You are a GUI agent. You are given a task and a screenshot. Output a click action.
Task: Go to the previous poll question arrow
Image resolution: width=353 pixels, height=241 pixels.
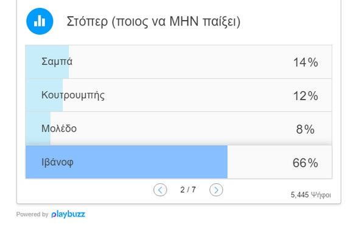coord(160,190)
